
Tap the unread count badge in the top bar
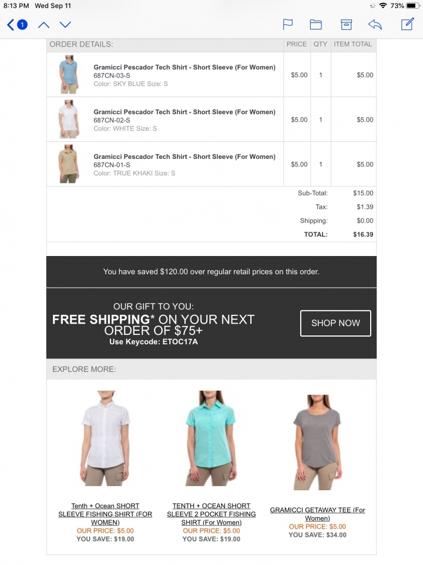point(22,25)
